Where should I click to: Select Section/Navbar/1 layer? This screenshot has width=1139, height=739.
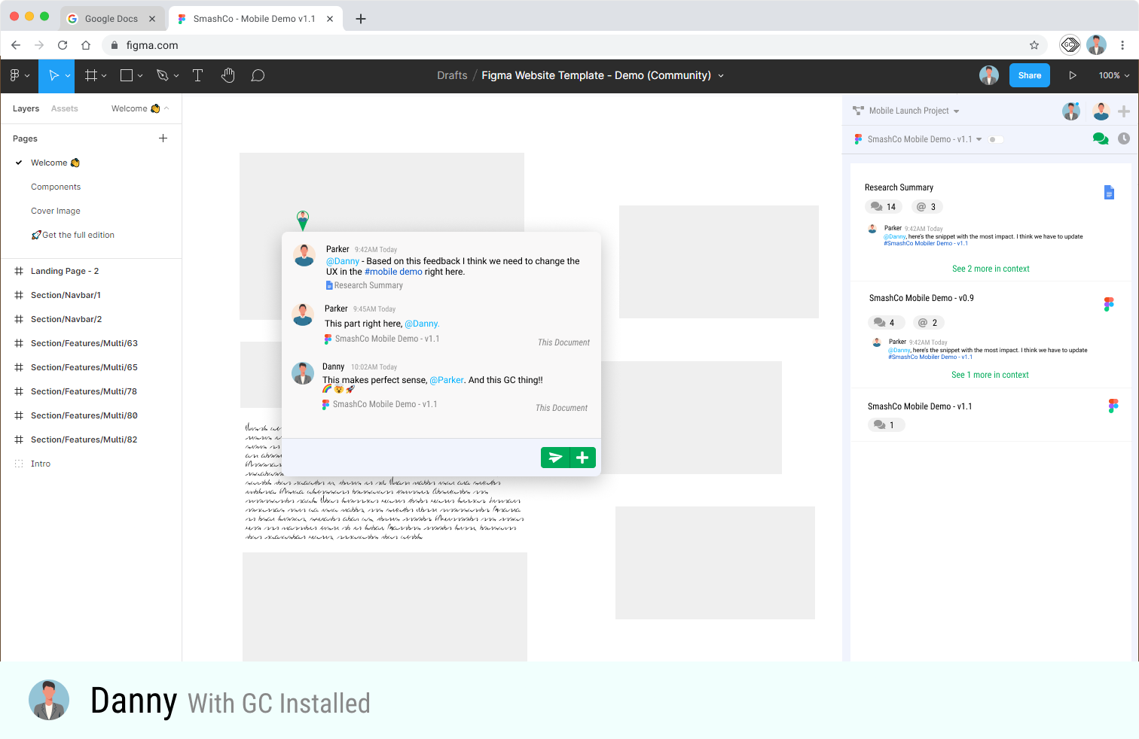[66, 295]
